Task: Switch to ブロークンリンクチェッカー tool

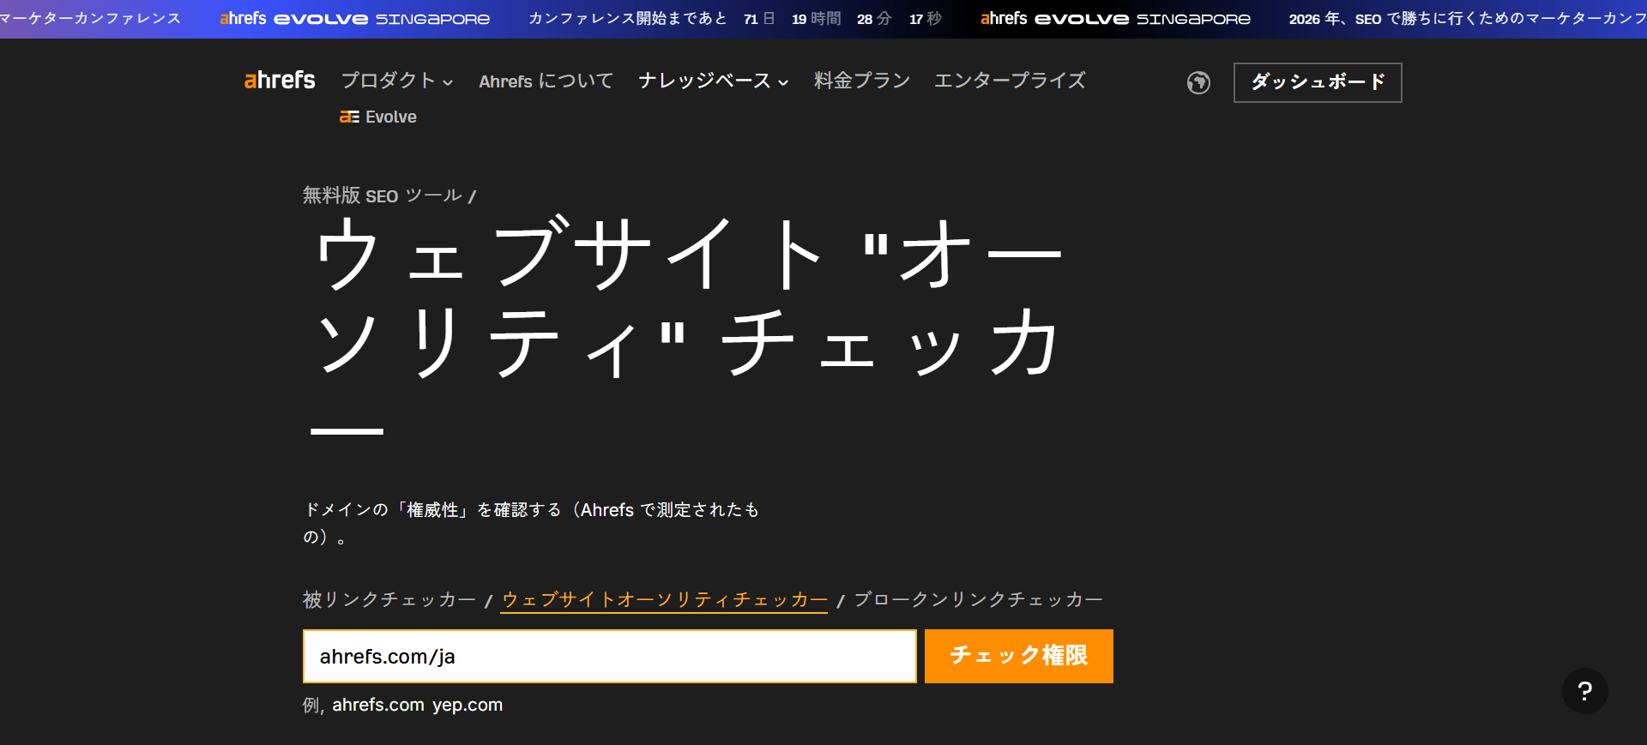Action: 979,599
